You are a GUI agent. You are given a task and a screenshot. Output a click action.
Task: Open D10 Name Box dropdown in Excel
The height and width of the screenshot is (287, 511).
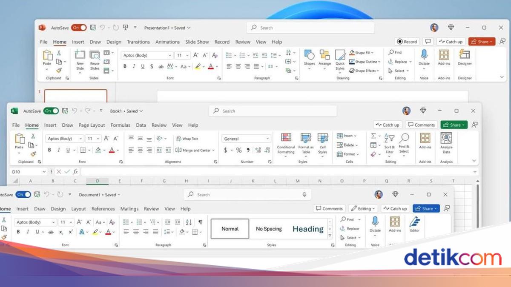click(44, 172)
